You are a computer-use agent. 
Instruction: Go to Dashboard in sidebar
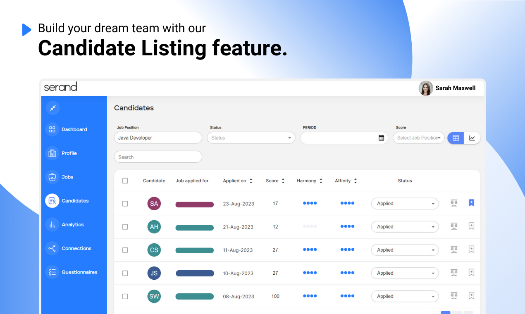[x=74, y=129]
